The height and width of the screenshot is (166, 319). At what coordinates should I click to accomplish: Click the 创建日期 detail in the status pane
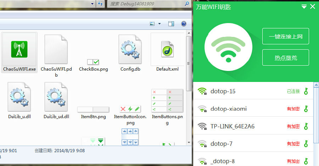tap(60, 151)
